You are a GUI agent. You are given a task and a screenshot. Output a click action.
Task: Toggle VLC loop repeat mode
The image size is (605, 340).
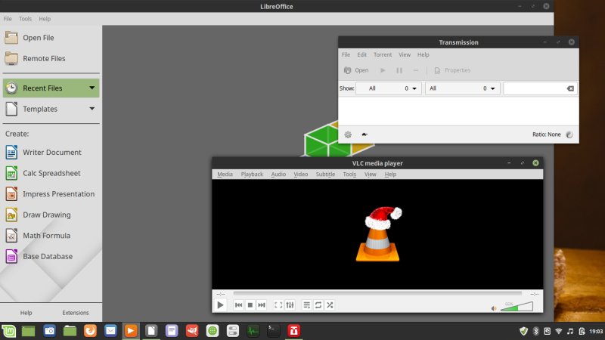(x=318, y=304)
